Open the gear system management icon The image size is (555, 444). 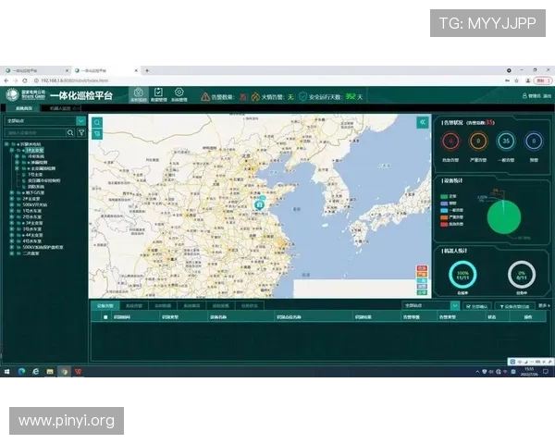click(x=179, y=92)
